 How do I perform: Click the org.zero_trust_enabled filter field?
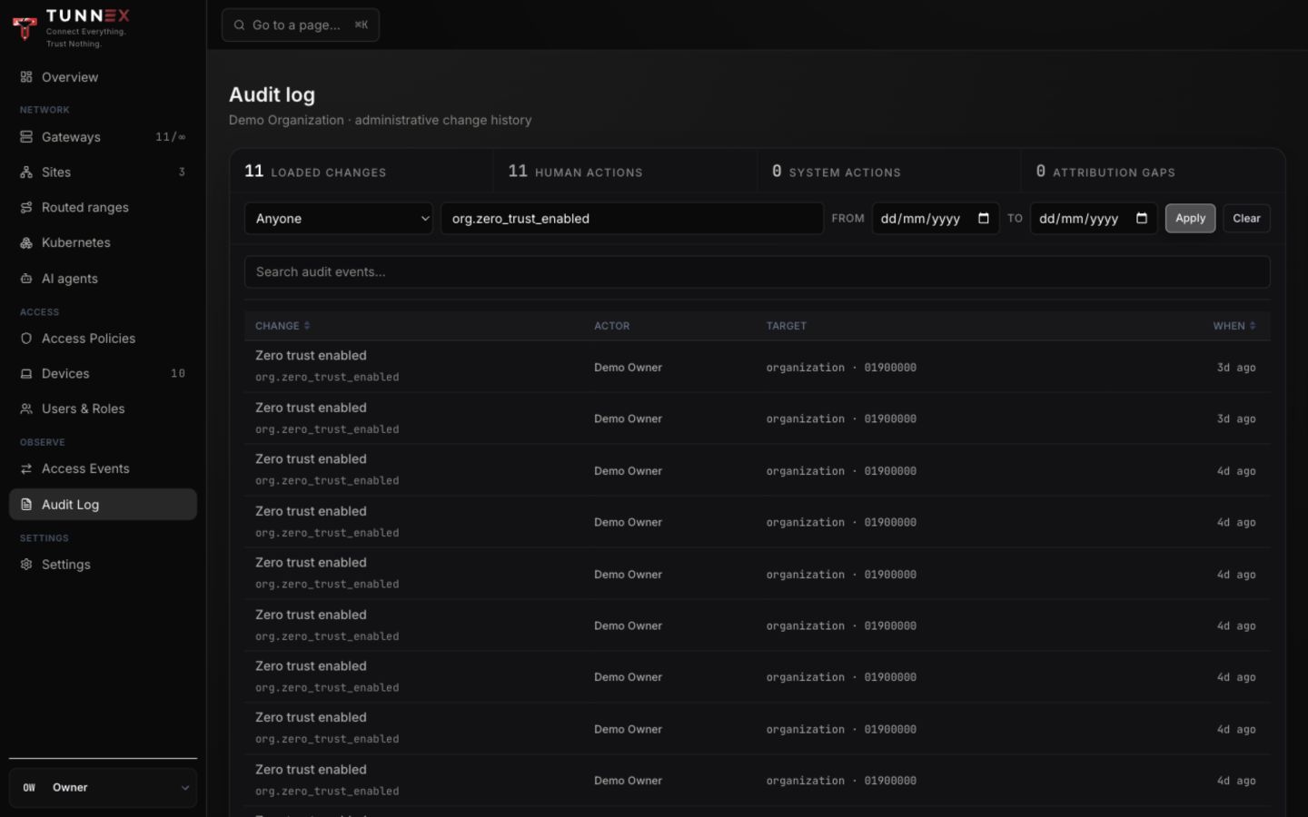coord(632,219)
